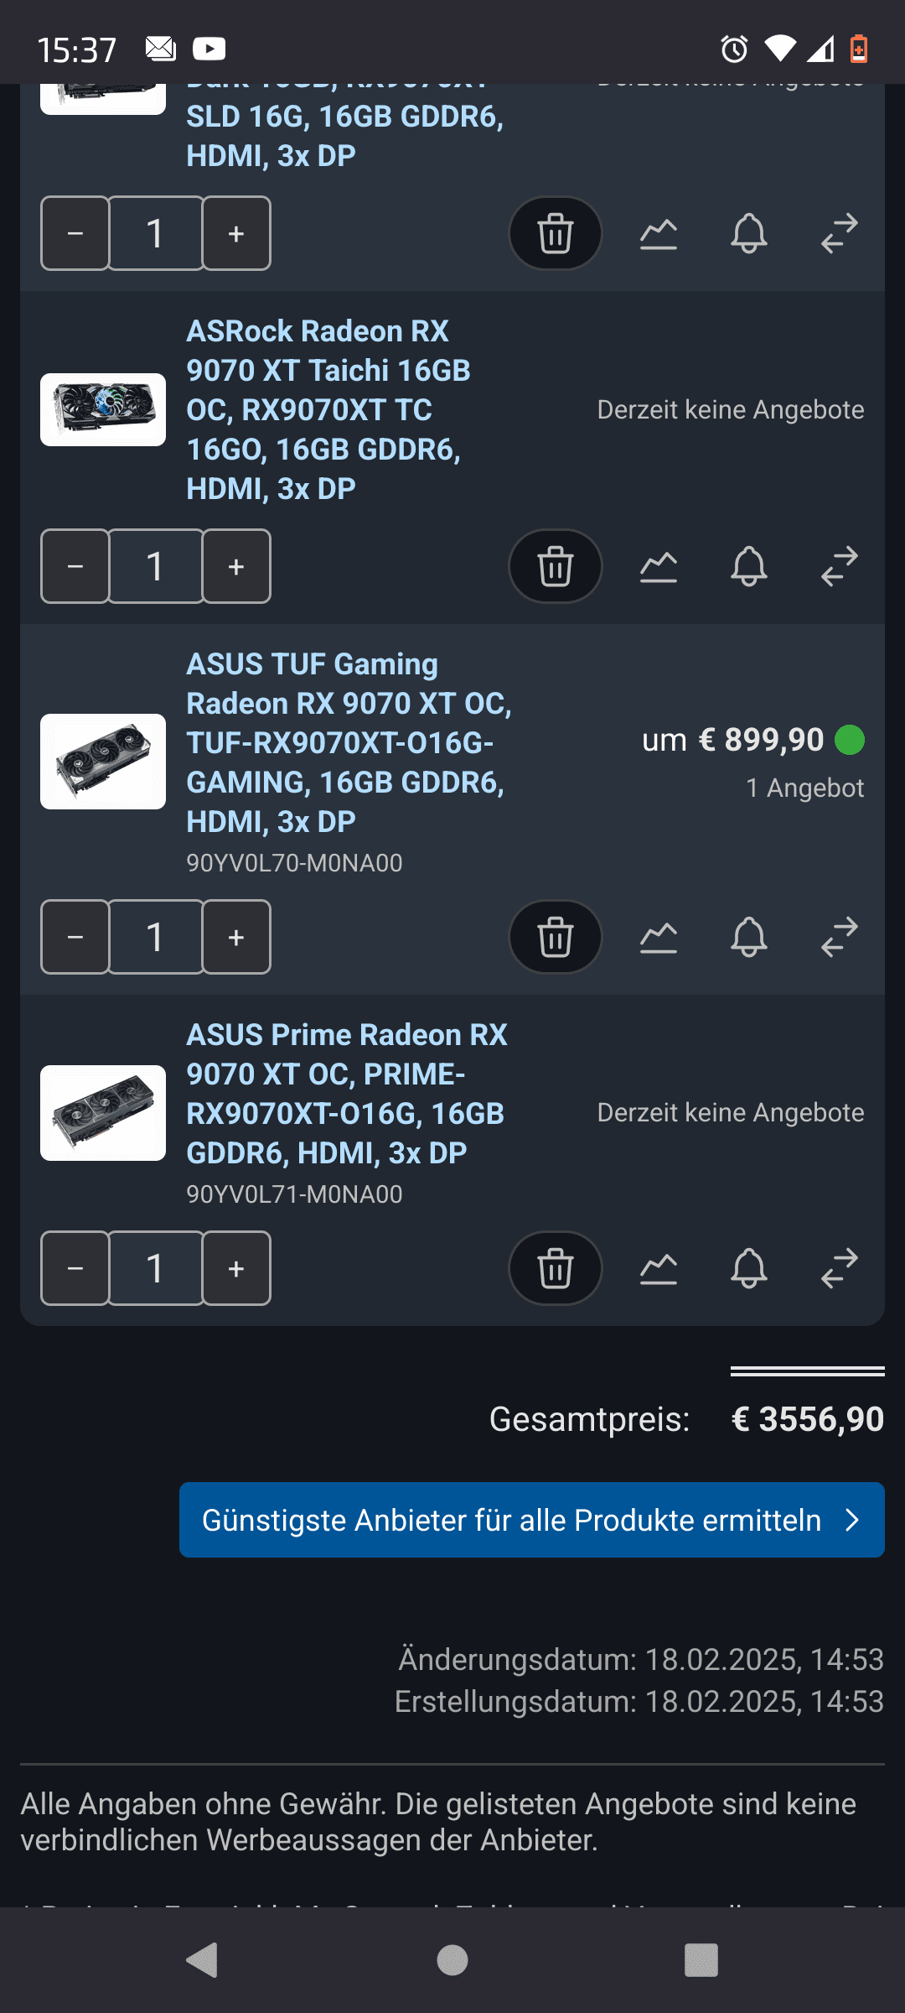Open ASUS TUF Gaming Radeon product link

click(348, 742)
